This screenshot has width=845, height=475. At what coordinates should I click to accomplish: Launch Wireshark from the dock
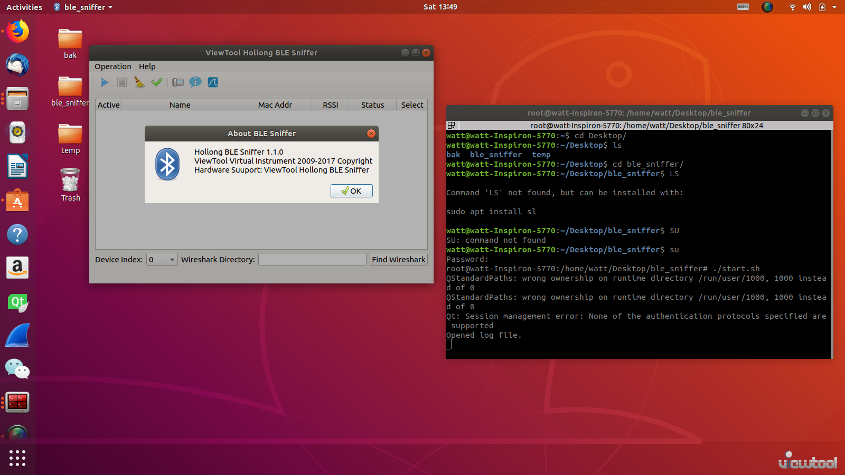tap(17, 336)
